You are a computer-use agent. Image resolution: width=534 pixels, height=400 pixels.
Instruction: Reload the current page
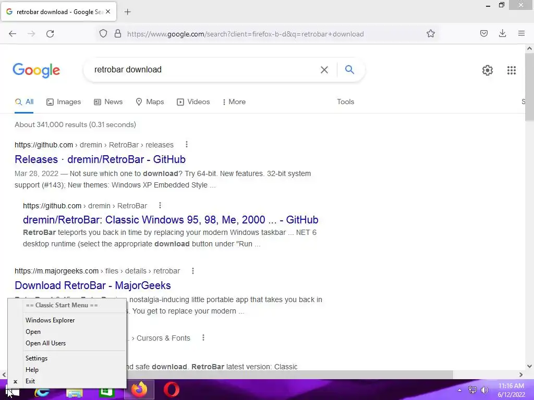(x=50, y=34)
